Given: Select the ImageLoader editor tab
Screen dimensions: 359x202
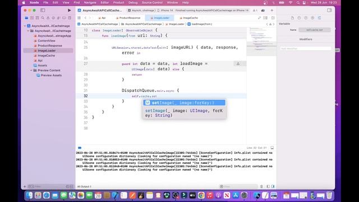Looking at the screenshot, I should coord(159,18).
